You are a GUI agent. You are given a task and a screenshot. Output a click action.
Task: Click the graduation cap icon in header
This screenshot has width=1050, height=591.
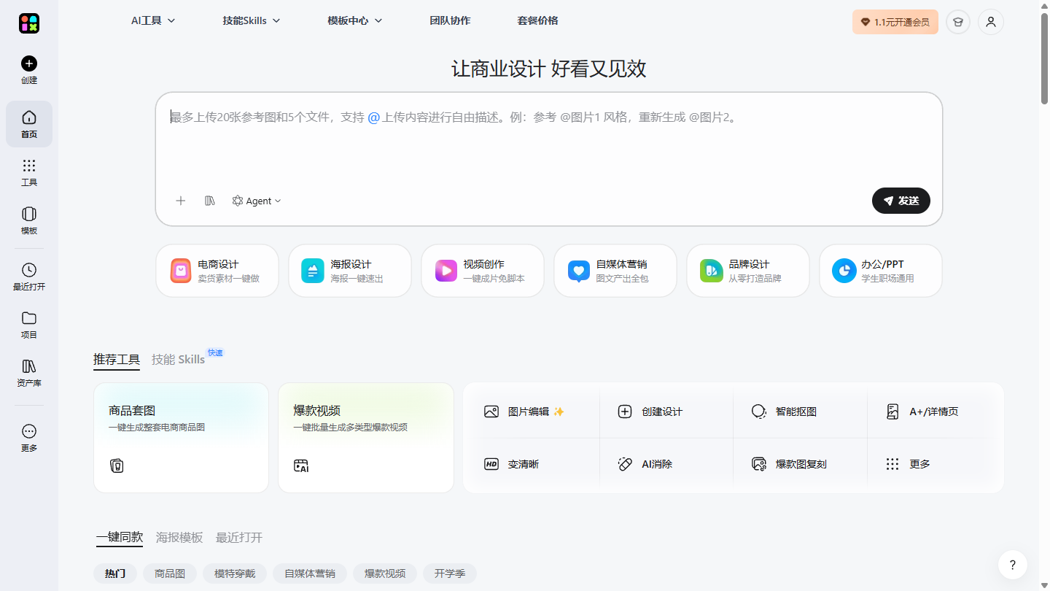tap(958, 22)
